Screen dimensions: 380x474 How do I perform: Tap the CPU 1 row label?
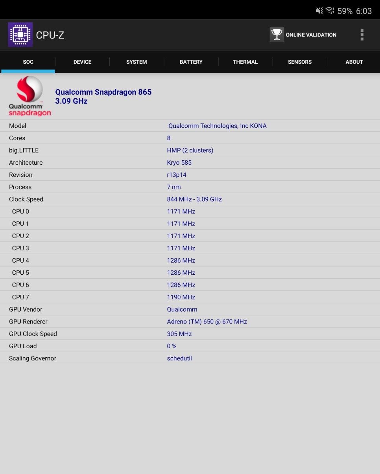pyautogui.click(x=20, y=224)
